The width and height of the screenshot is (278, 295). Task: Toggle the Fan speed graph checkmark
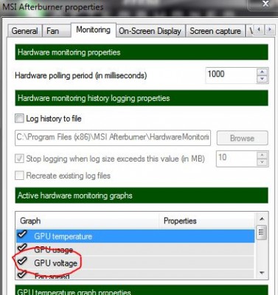(x=22, y=274)
